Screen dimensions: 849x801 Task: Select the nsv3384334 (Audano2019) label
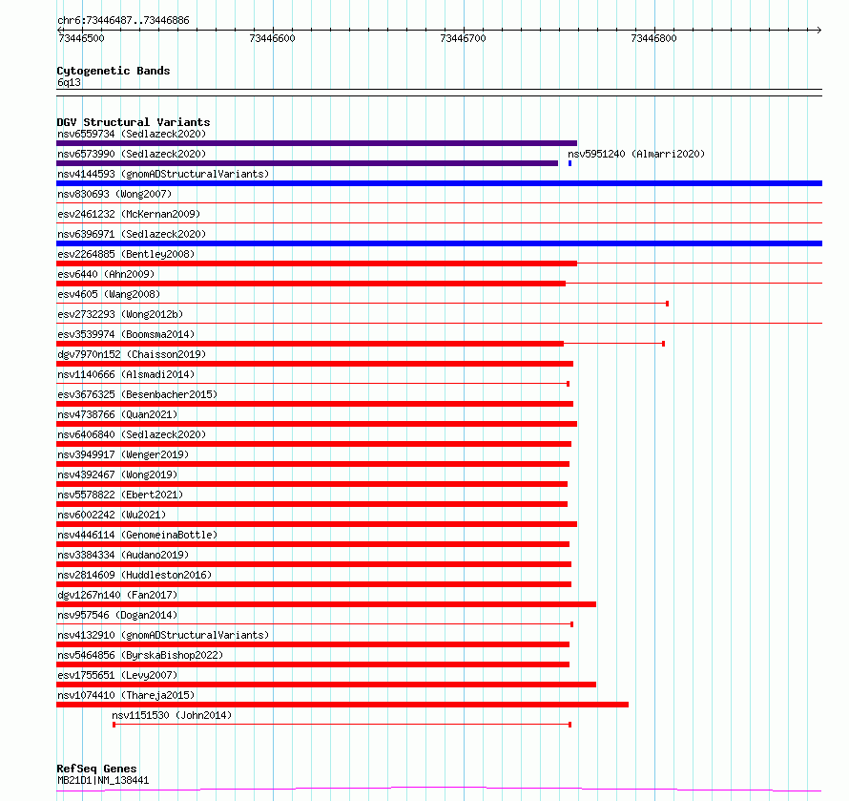coord(123,555)
